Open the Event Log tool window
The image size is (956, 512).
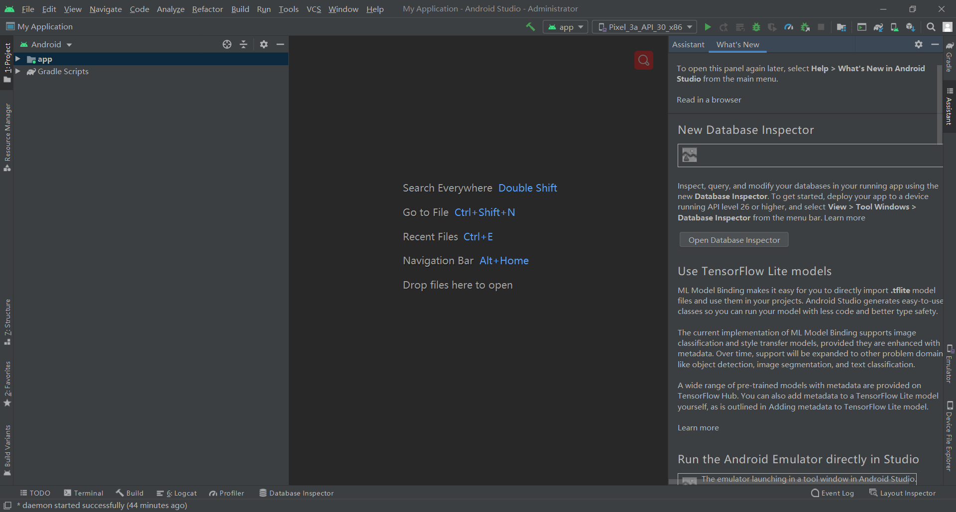pos(833,493)
